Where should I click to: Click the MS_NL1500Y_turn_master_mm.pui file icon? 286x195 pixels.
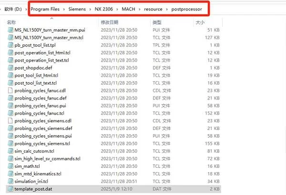[x=10, y=30]
